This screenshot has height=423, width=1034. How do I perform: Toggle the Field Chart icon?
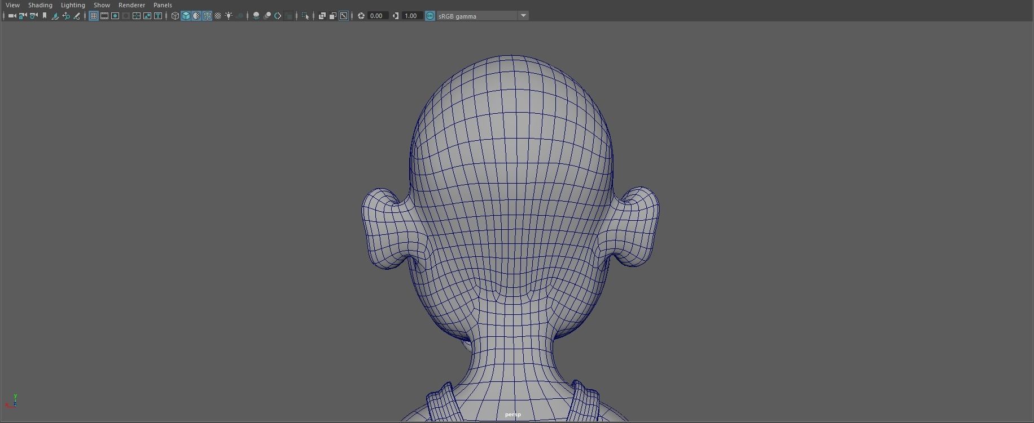[137, 16]
